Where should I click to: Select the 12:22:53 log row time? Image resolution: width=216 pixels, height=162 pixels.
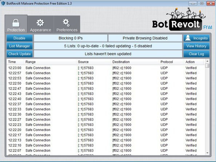15,78
